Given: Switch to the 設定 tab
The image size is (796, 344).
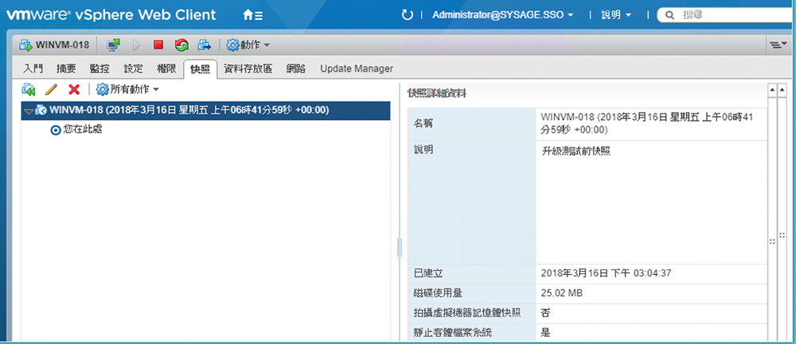Looking at the screenshot, I should (134, 69).
